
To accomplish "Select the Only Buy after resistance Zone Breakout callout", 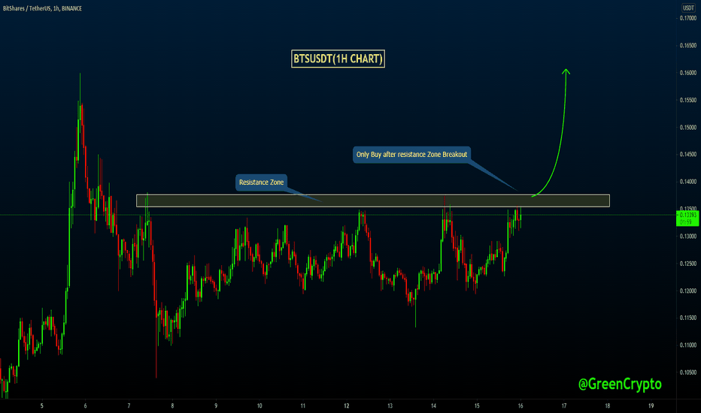I will point(411,155).
